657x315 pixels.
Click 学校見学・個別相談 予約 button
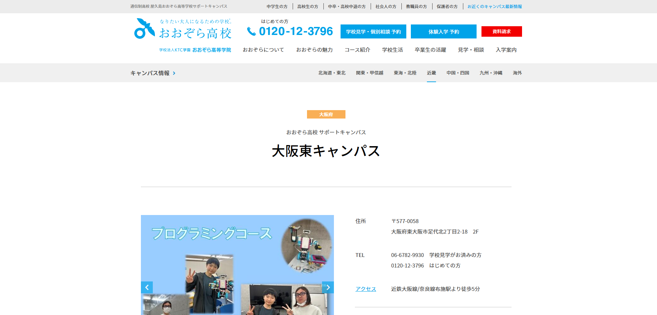pyautogui.click(x=373, y=31)
